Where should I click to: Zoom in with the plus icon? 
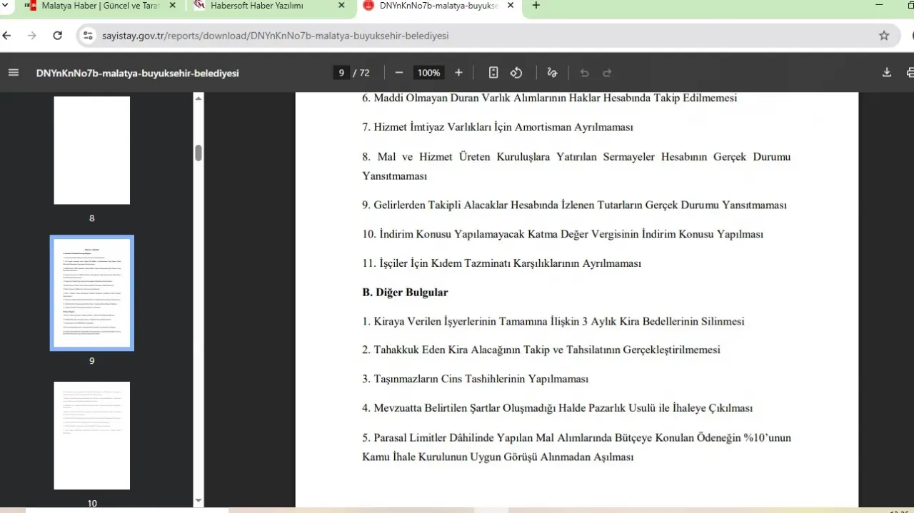458,73
